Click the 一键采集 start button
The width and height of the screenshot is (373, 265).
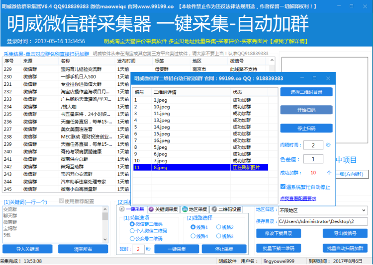tap(177, 249)
